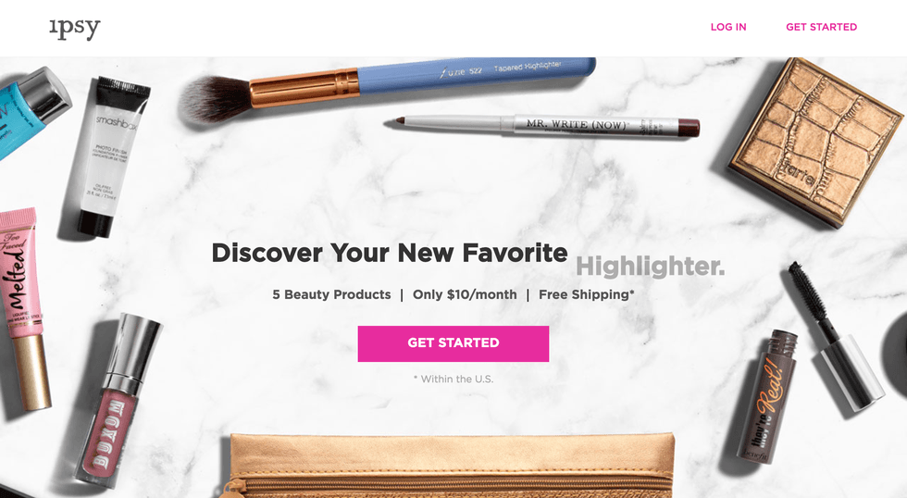The height and width of the screenshot is (498, 907).
Task: Click the Free Shipping text
Action: point(587,295)
